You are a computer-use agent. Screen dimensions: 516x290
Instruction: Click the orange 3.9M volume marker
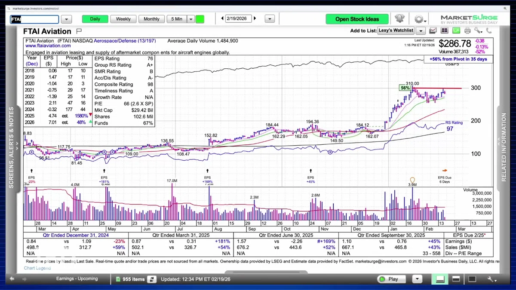pyautogui.click(x=412, y=180)
